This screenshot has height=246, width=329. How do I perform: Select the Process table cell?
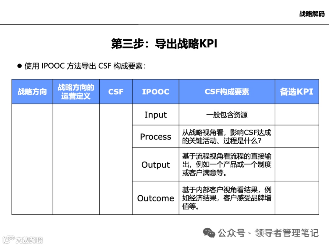point(156,137)
